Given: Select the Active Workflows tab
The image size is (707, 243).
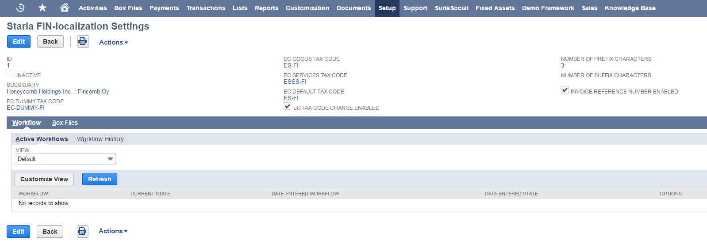Looking at the screenshot, I should (x=42, y=139).
